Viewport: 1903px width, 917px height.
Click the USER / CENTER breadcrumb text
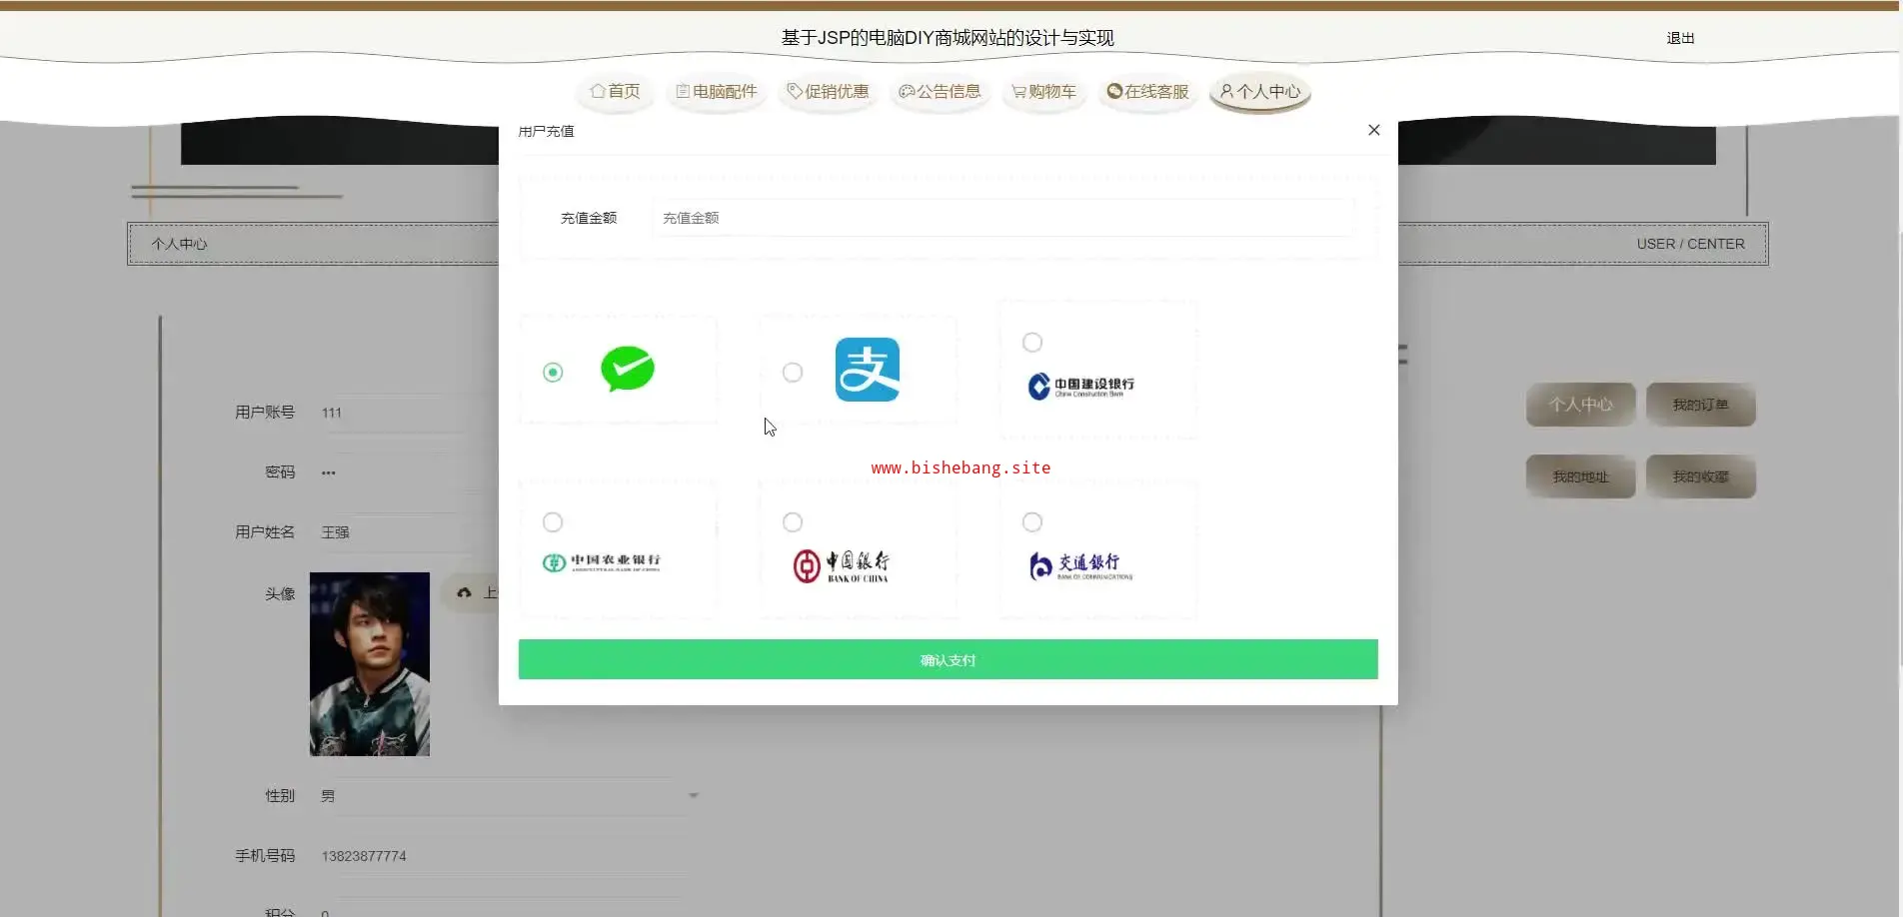(x=1690, y=244)
